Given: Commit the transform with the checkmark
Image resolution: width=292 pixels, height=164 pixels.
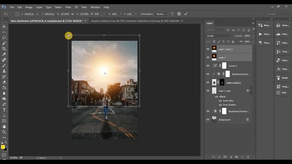Looking at the screenshot, I should pyautogui.click(x=186, y=14).
